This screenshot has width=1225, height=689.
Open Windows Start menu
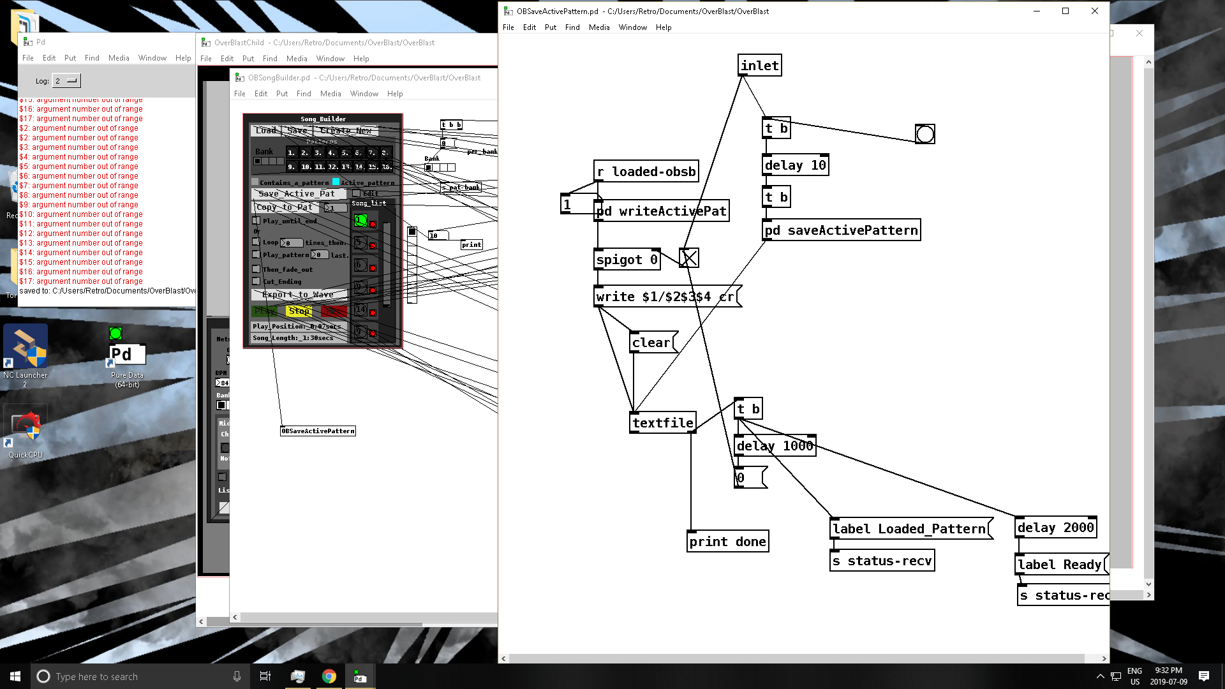pyautogui.click(x=15, y=676)
